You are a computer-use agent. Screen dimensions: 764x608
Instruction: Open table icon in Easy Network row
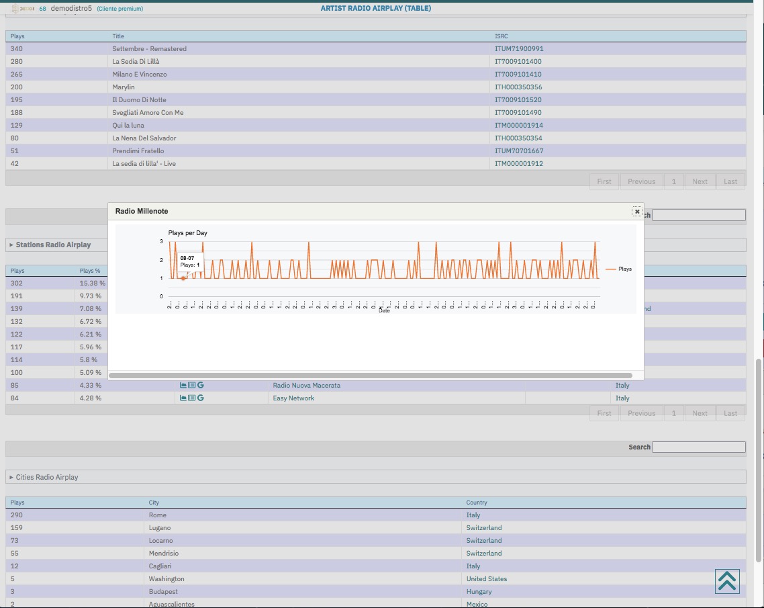[191, 398]
